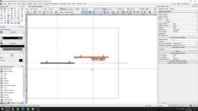
Task: Switch to the Texture tab
Action: coord(172,9)
